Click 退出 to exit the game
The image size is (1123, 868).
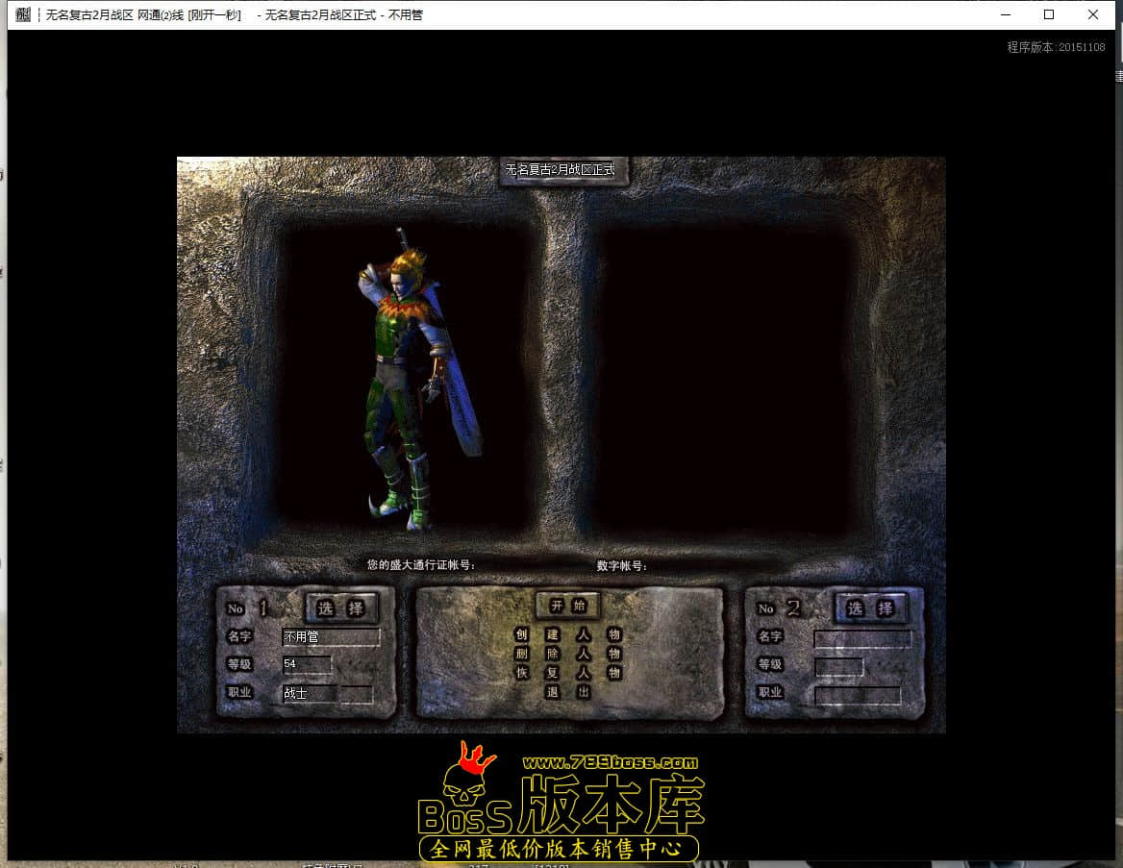[x=567, y=692]
